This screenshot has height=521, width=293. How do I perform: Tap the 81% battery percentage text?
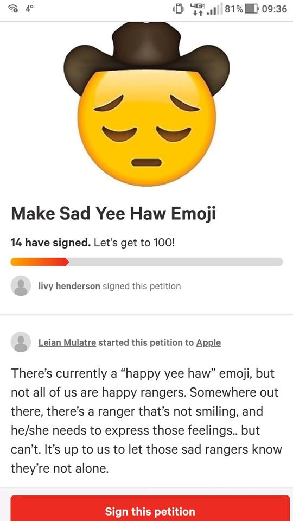234,9
